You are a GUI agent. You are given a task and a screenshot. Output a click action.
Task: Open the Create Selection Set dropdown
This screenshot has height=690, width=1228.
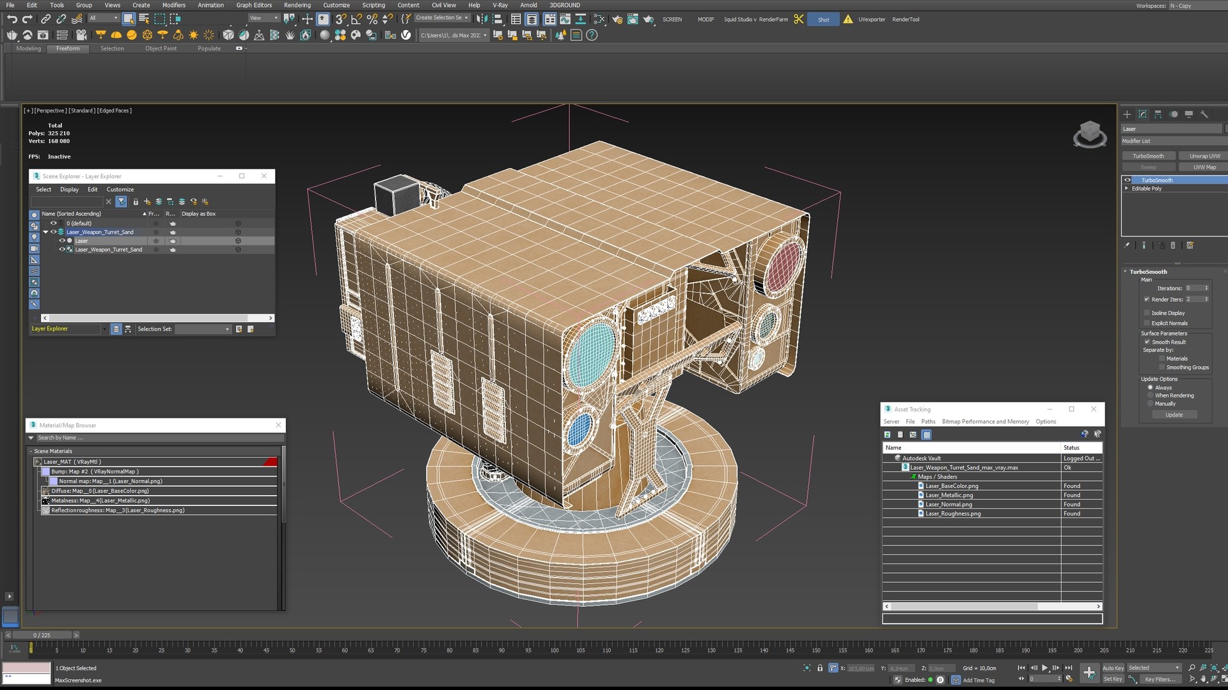click(x=443, y=18)
